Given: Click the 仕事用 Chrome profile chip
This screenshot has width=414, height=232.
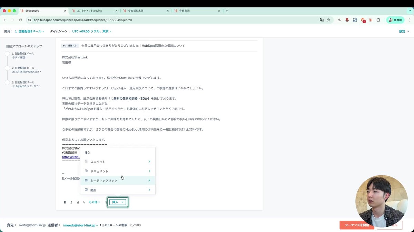Looking at the screenshot, I should coord(395,20).
